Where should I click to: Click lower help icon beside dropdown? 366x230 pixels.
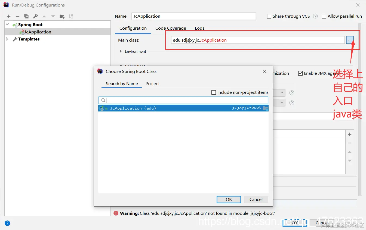[292, 103]
